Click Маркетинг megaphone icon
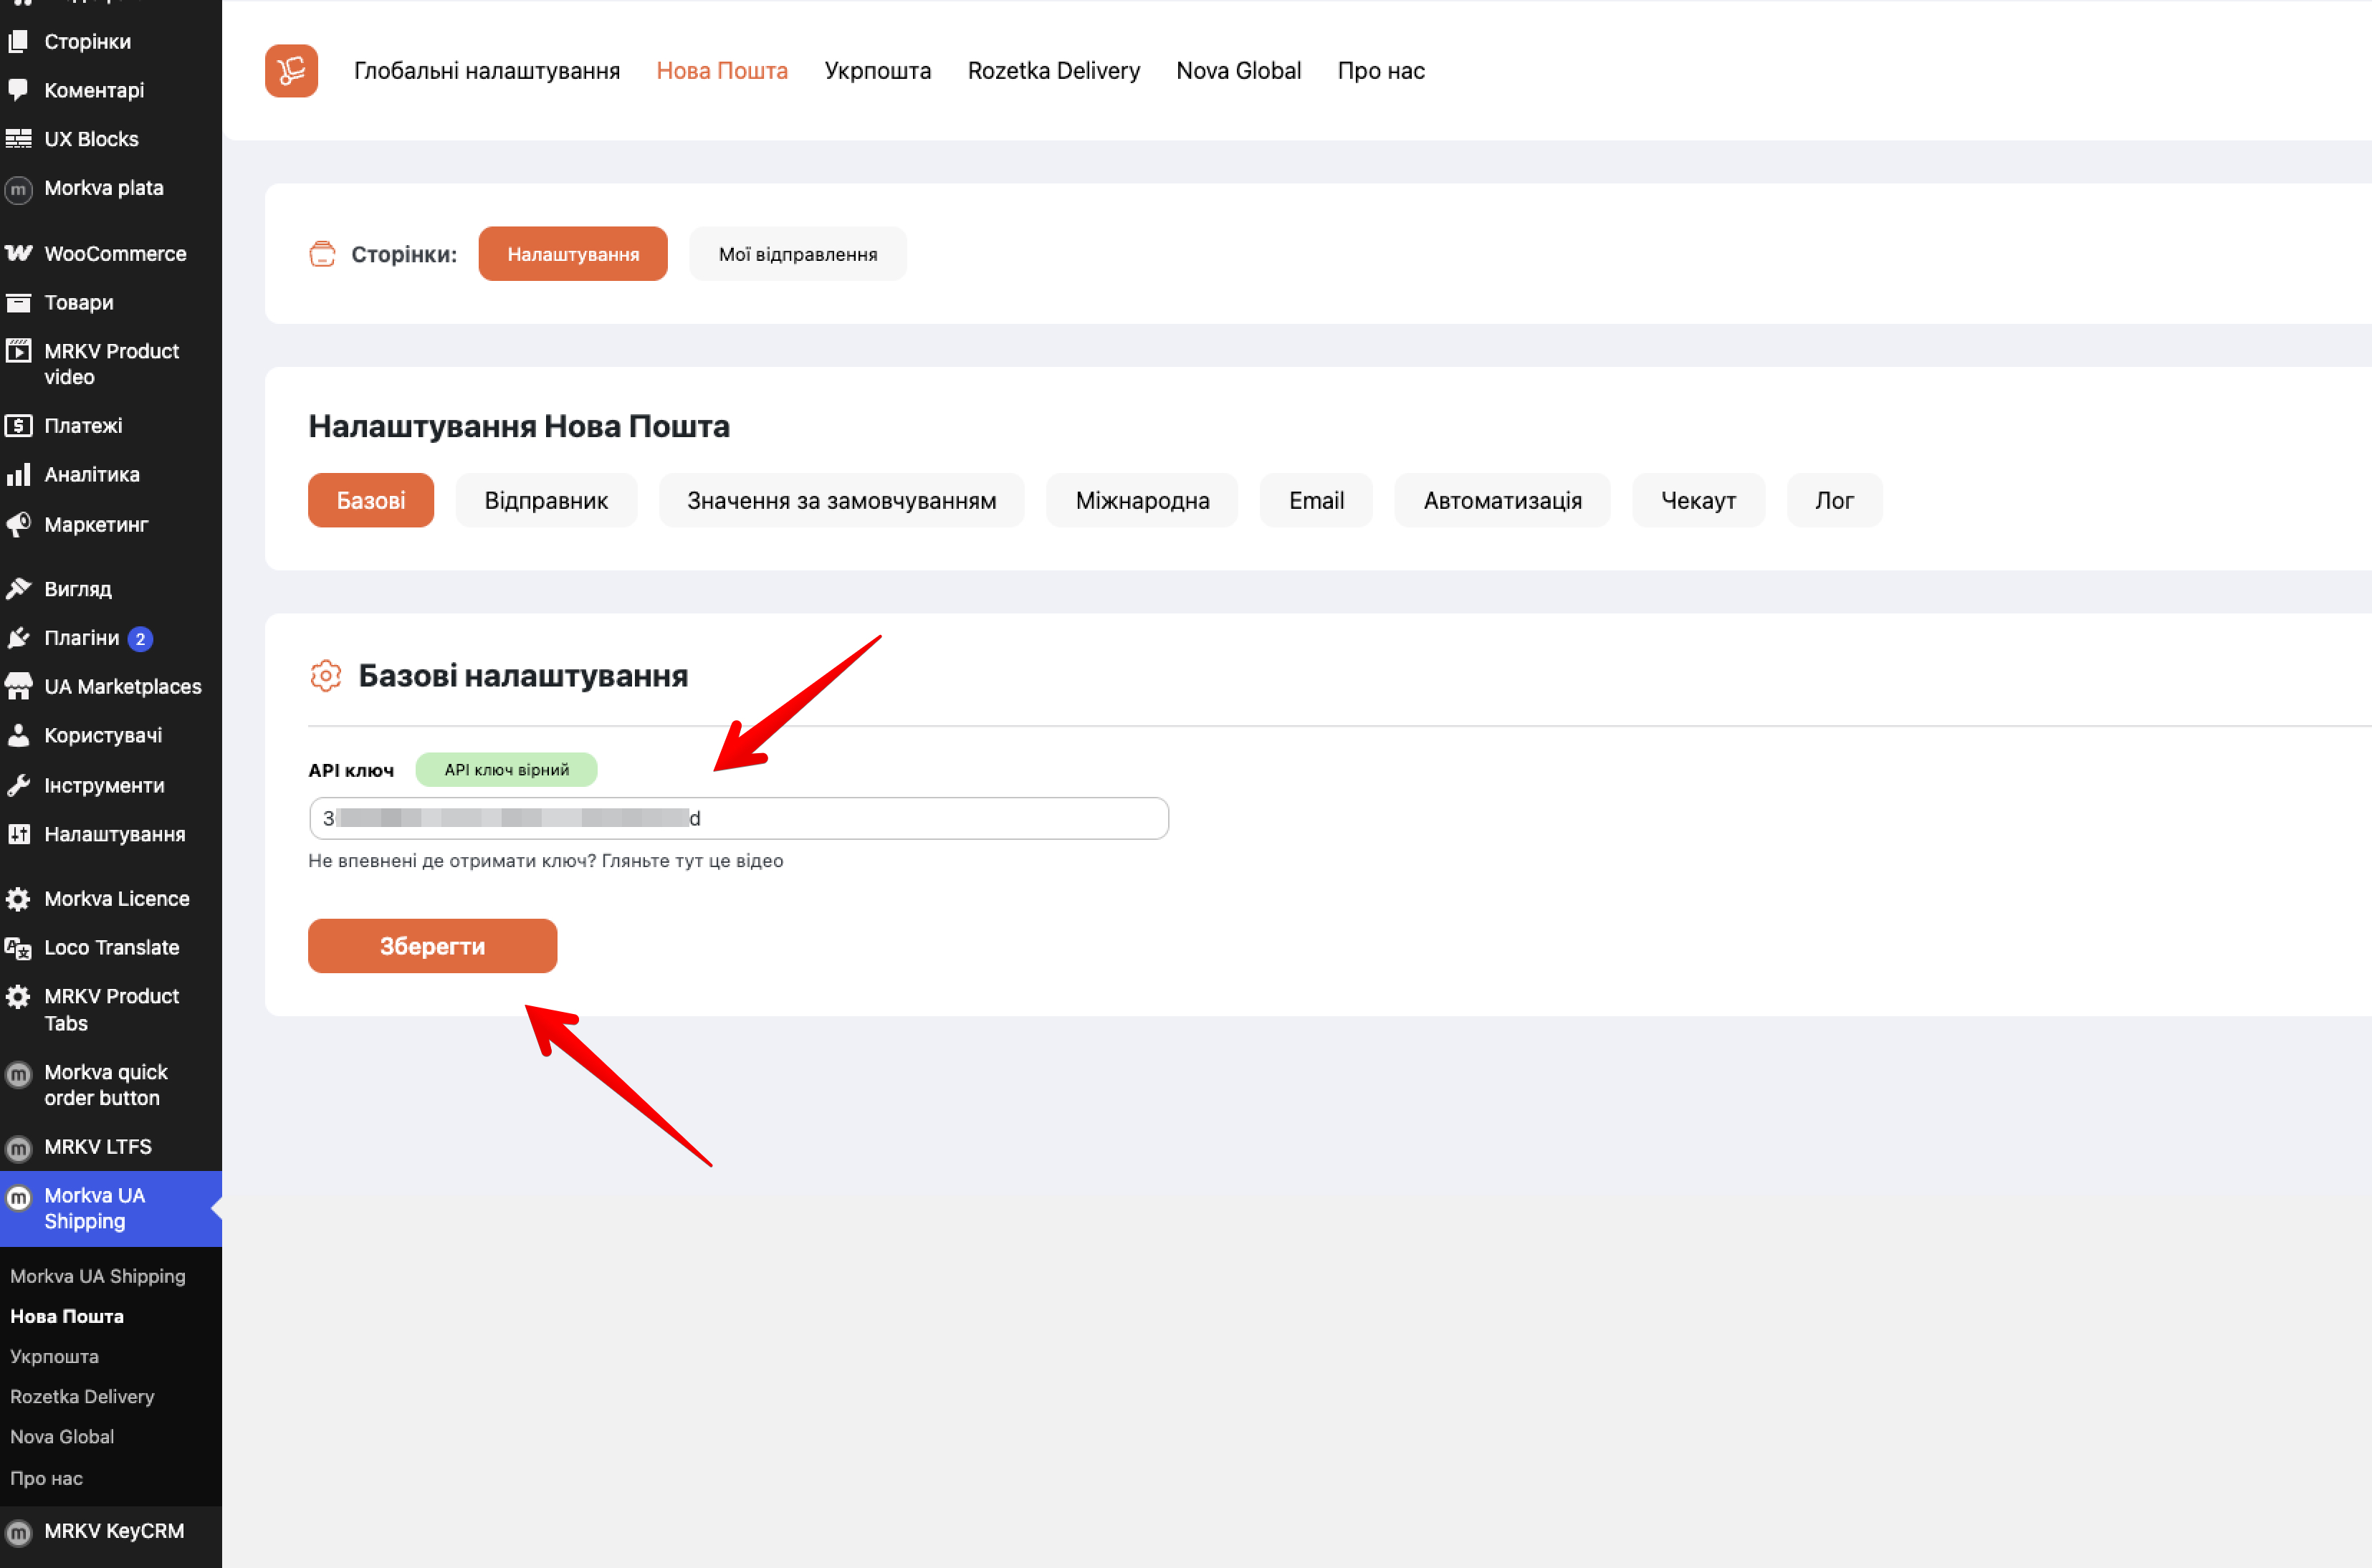The height and width of the screenshot is (1568, 2372). pos(19,524)
